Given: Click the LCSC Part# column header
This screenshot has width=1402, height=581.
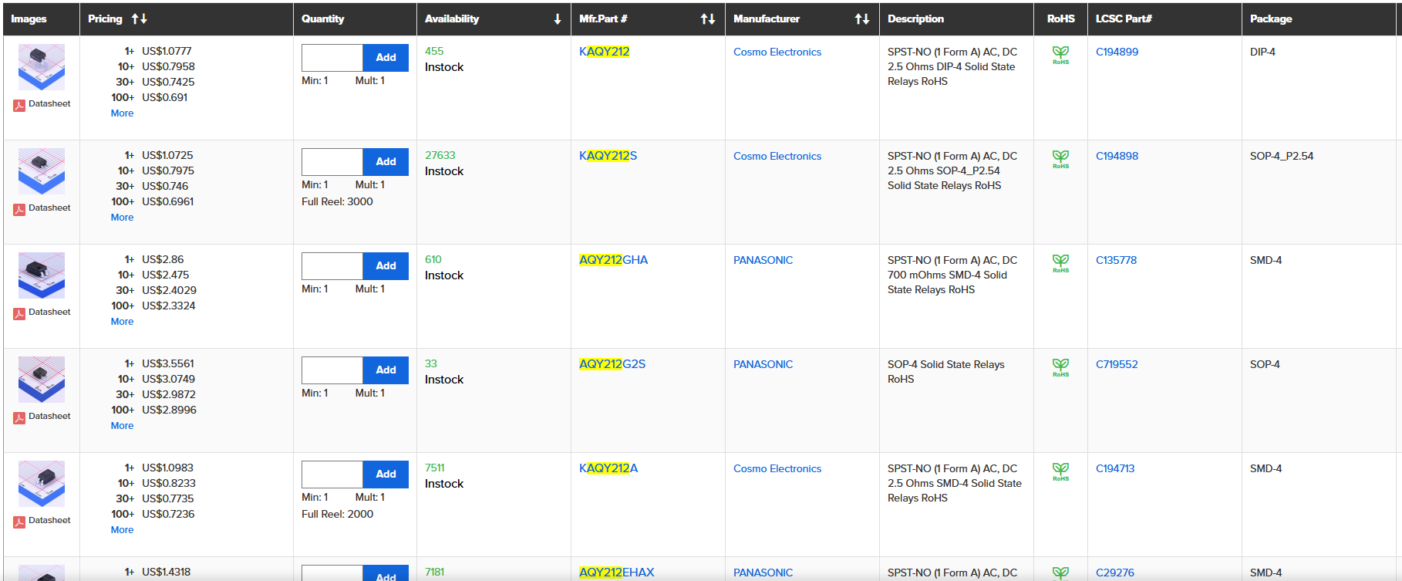Looking at the screenshot, I should point(1124,19).
